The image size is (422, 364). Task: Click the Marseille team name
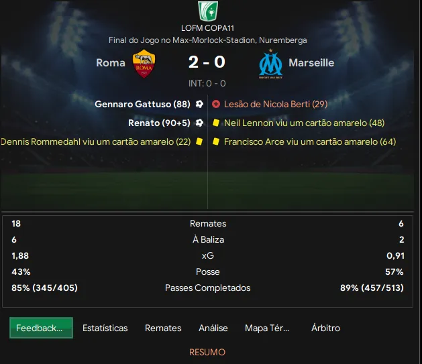click(311, 63)
